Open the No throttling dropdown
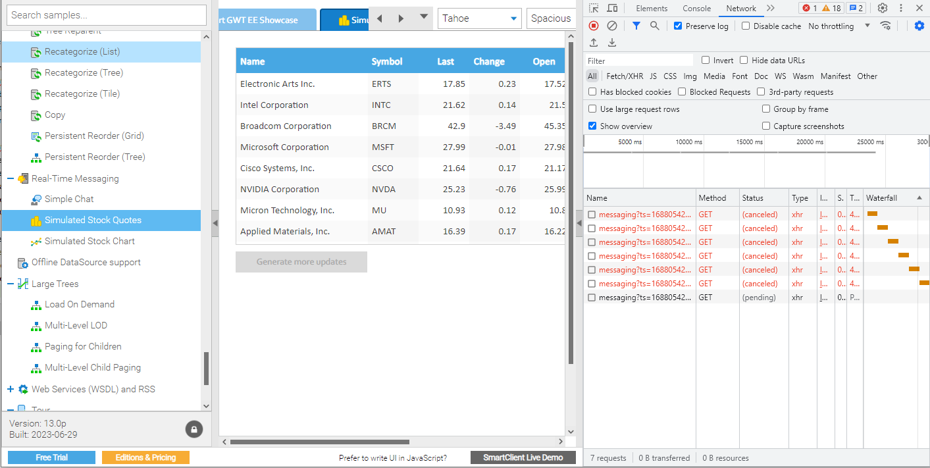The height and width of the screenshot is (468, 930). click(839, 26)
